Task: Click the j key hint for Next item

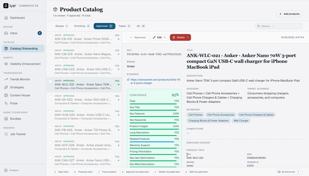Action: point(55,172)
